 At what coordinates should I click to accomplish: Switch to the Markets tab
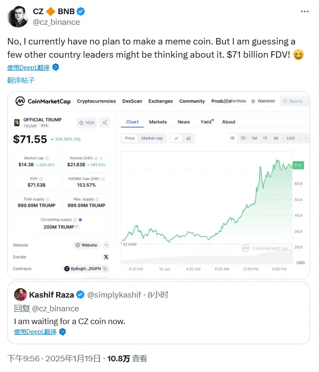coord(158,122)
